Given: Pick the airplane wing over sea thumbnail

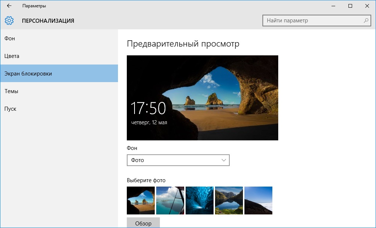Looking at the screenshot, I should tap(170, 201).
